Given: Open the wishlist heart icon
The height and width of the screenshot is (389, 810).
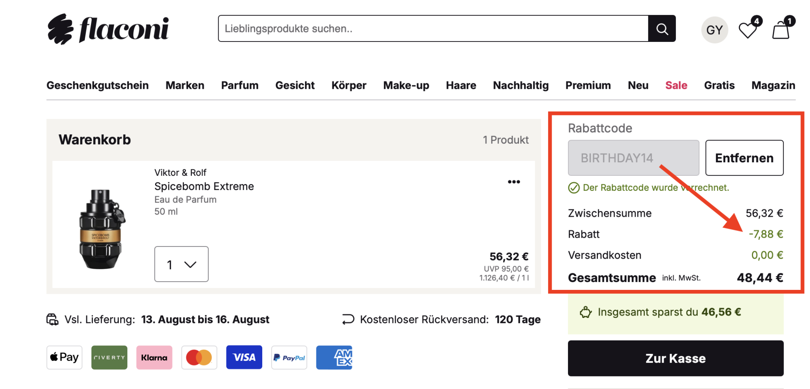Looking at the screenshot, I should [x=748, y=30].
